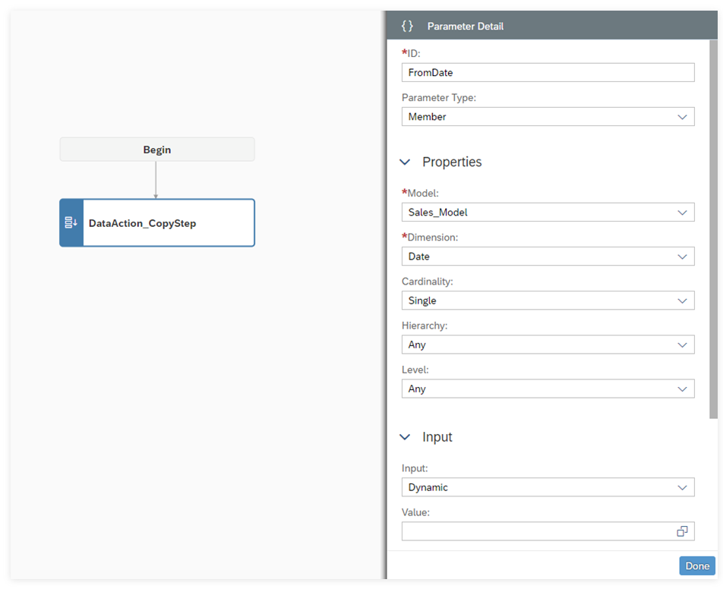Image resolution: width=723 pixels, height=592 pixels.
Task: Open the Model dropdown showing Sales_Model
Action: click(548, 213)
